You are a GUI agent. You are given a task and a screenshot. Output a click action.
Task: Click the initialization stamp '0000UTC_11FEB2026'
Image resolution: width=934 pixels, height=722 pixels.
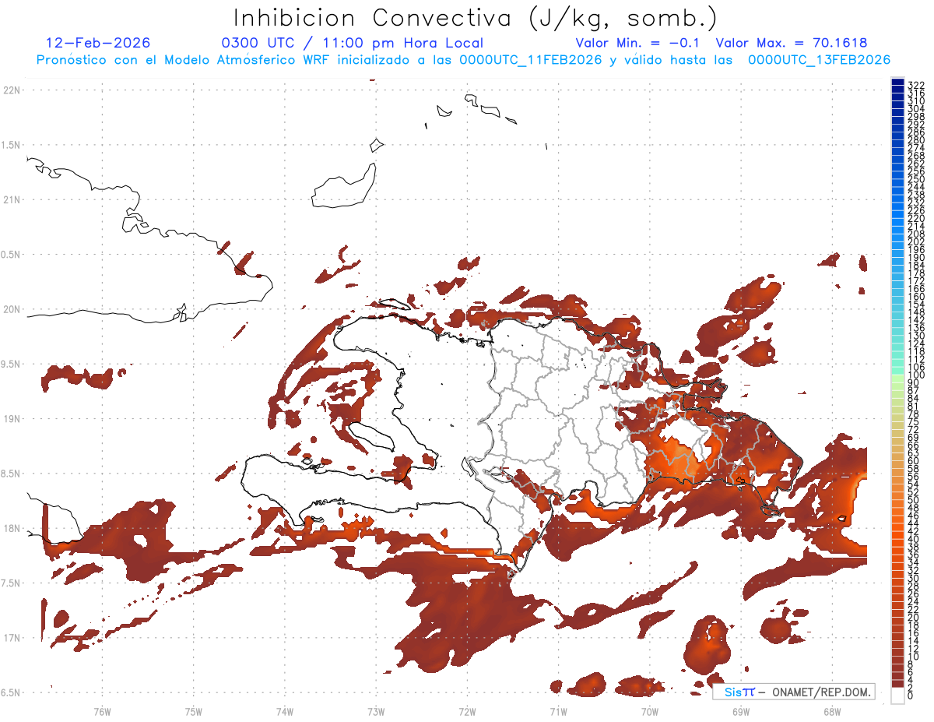531,59
